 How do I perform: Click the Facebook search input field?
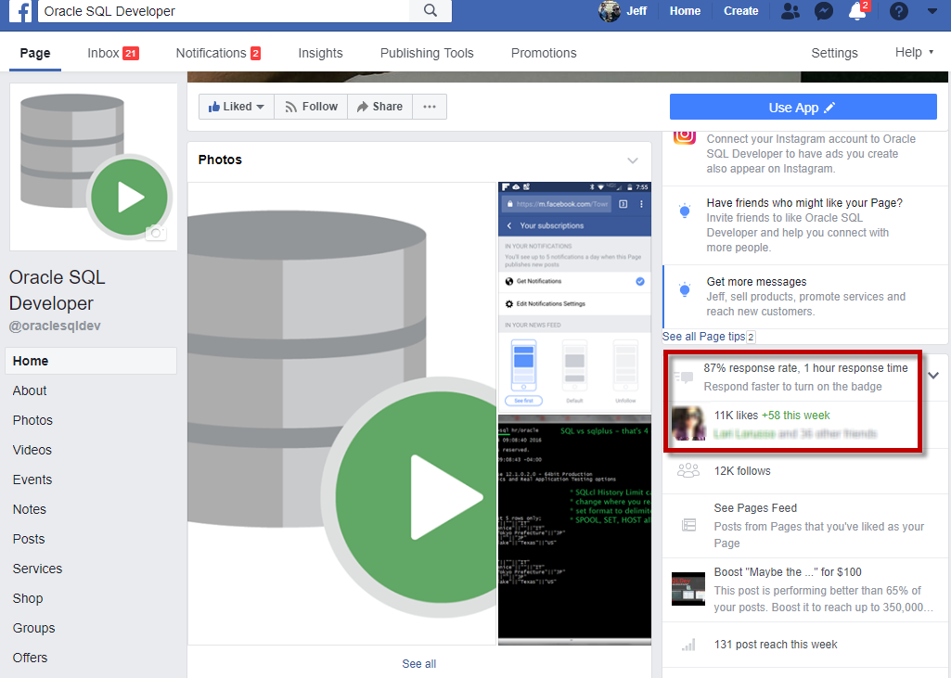point(224,11)
